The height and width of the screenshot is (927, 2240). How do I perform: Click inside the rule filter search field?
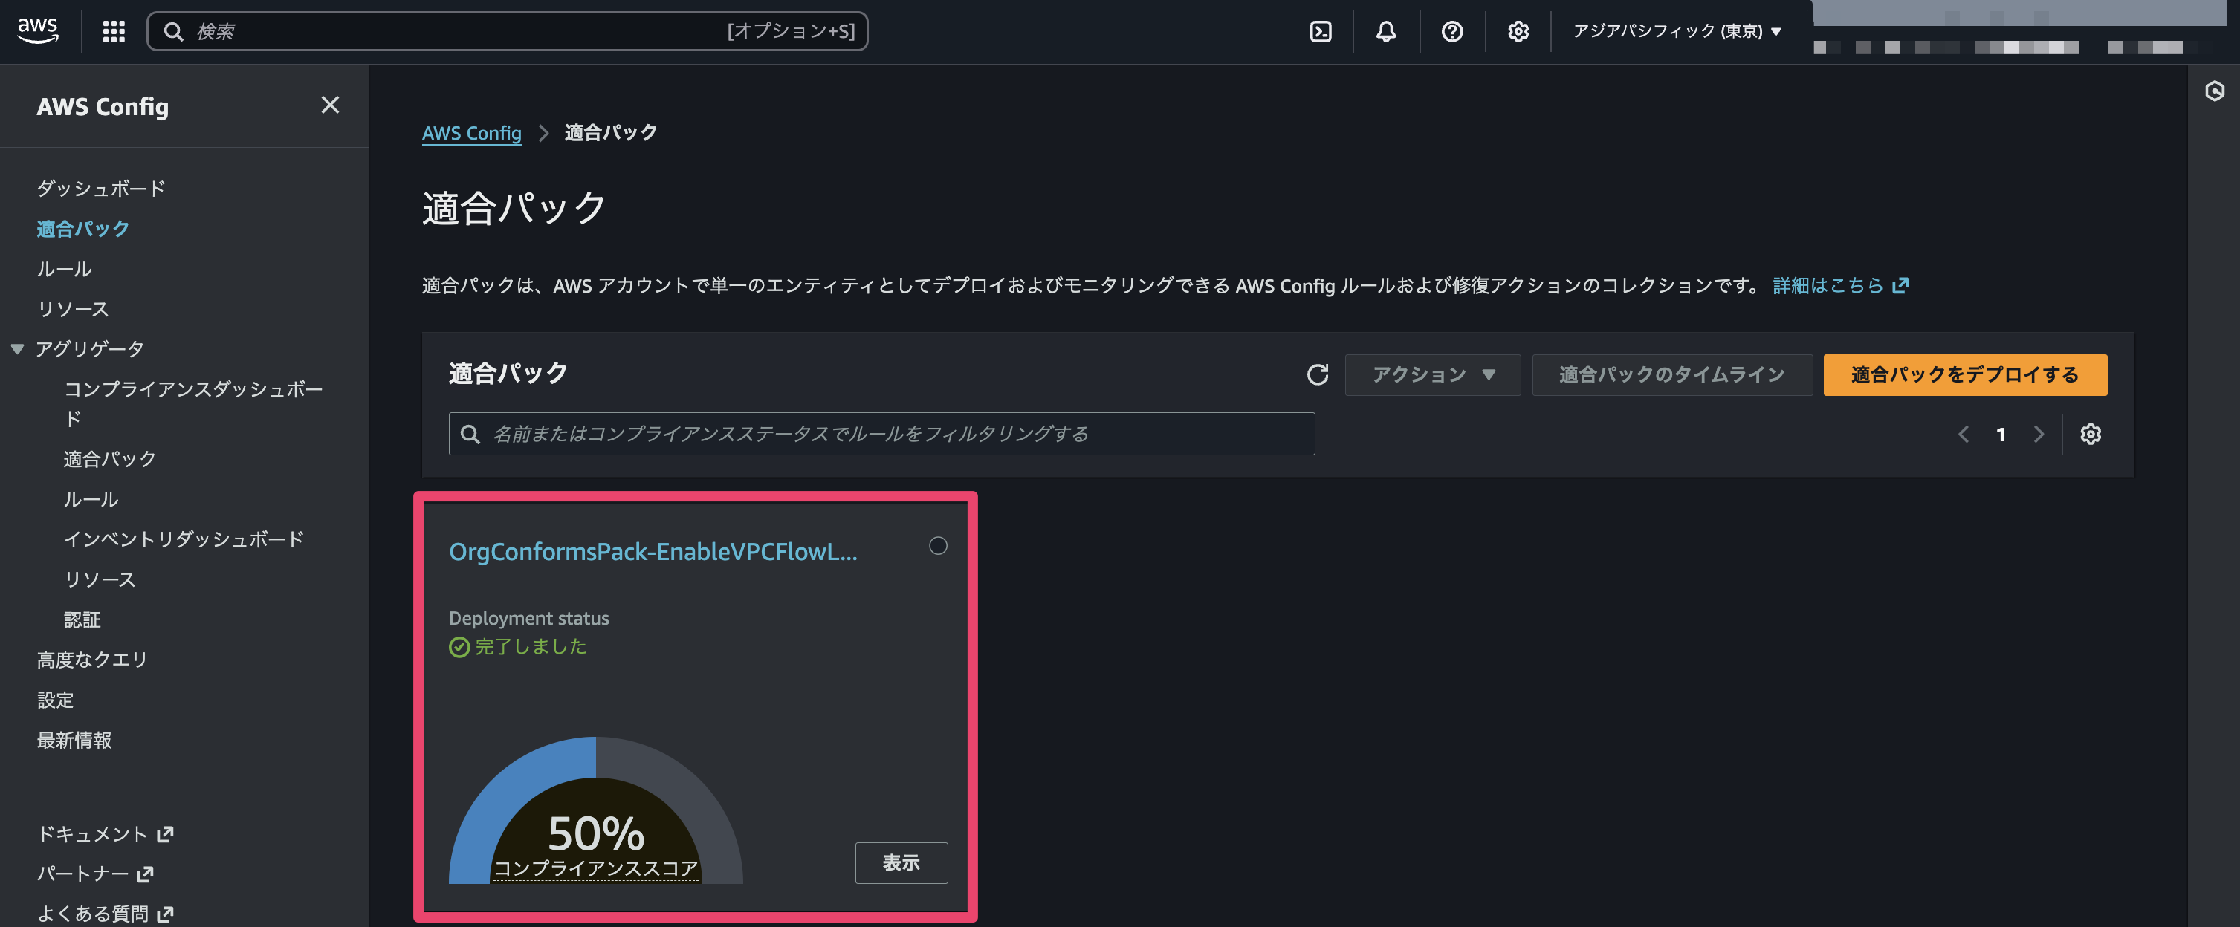pos(881,434)
